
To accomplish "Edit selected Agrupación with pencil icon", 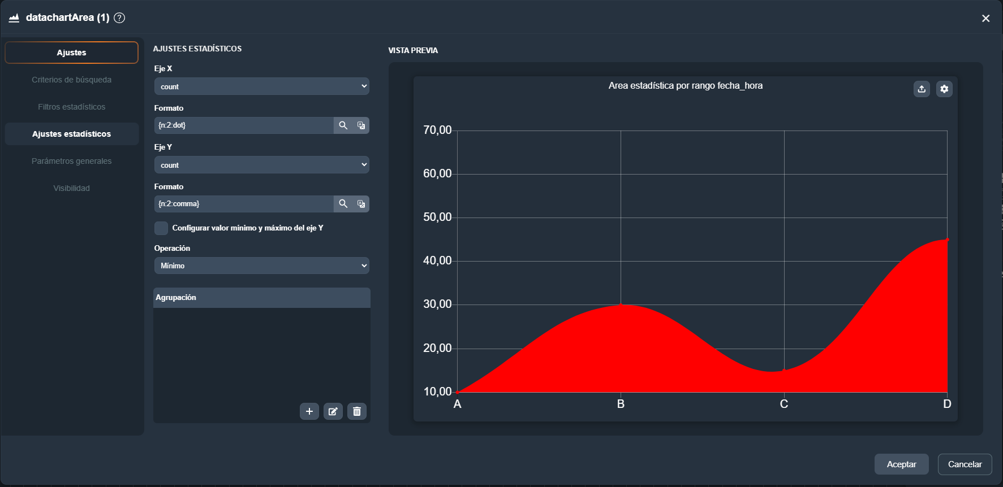I will tap(333, 411).
